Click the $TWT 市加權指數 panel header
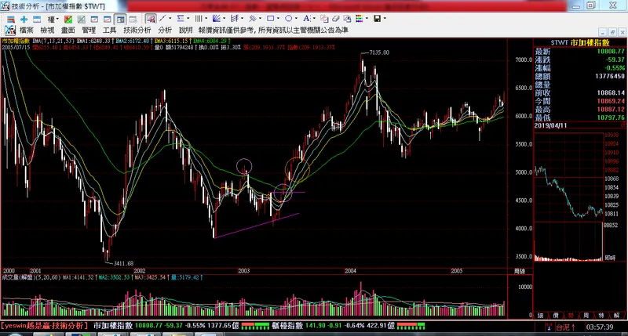The width and height of the screenshot is (628, 336). 579,42
